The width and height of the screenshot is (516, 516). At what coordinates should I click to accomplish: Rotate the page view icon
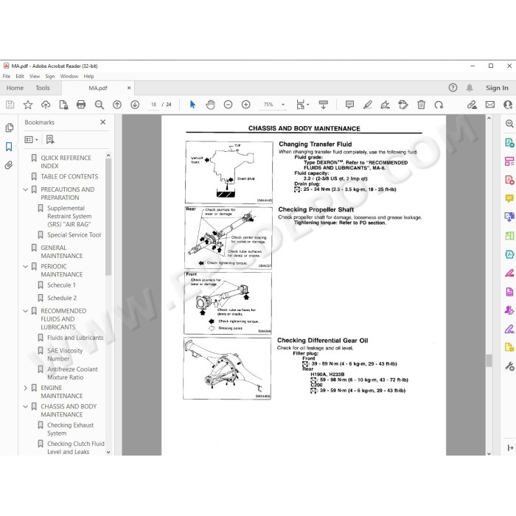[x=439, y=105]
